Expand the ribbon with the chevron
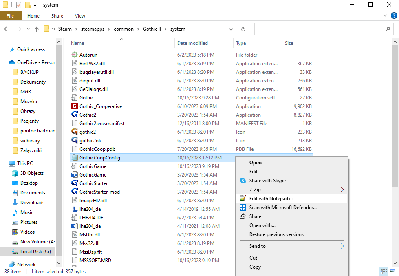This screenshot has height=276, width=399. pyautogui.click(x=385, y=16)
